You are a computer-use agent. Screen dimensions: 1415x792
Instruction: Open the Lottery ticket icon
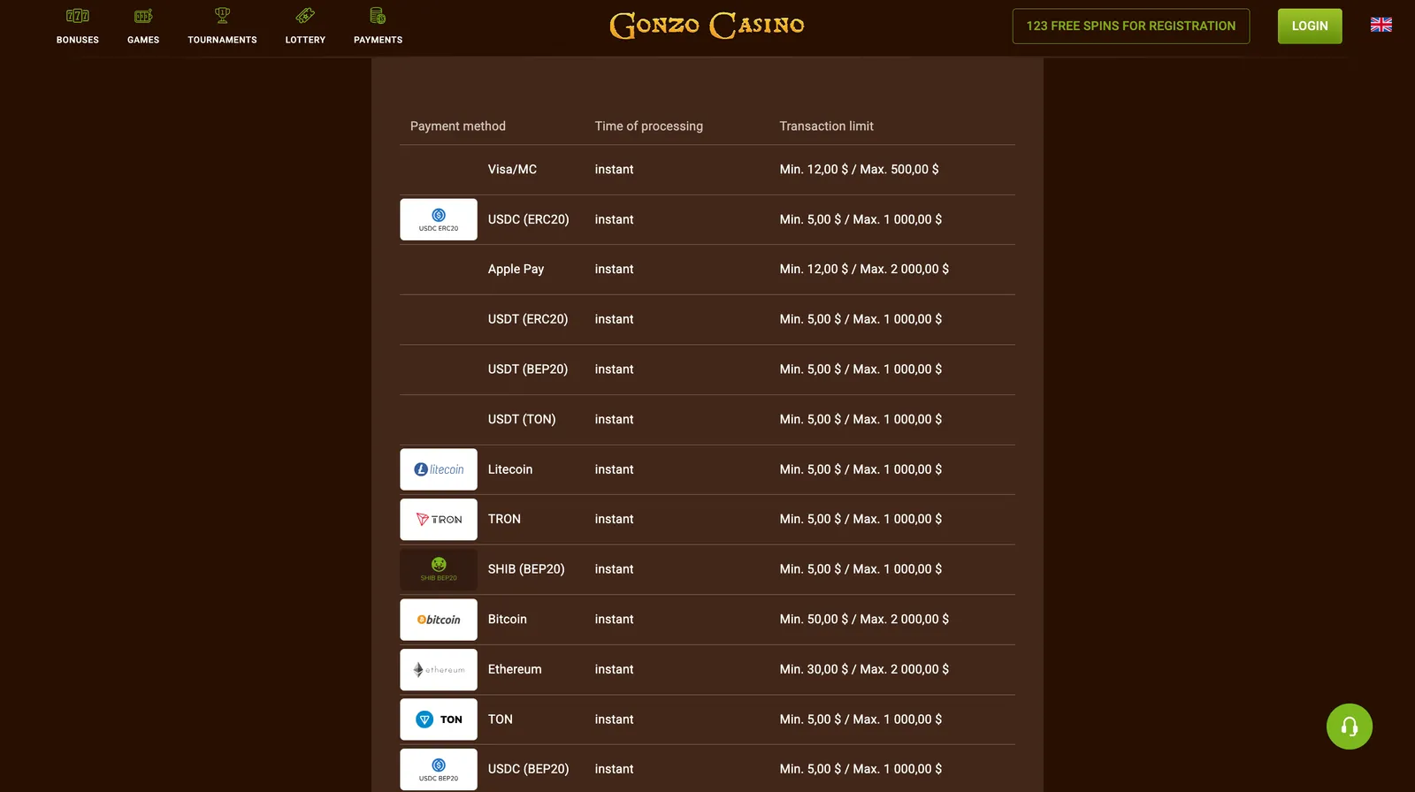pos(305,16)
